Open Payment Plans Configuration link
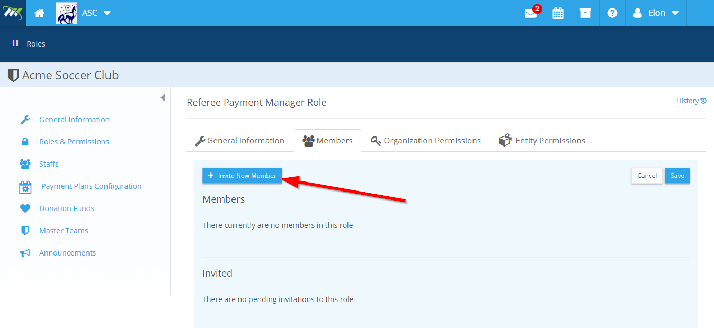 pyautogui.click(x=91, y=186)
